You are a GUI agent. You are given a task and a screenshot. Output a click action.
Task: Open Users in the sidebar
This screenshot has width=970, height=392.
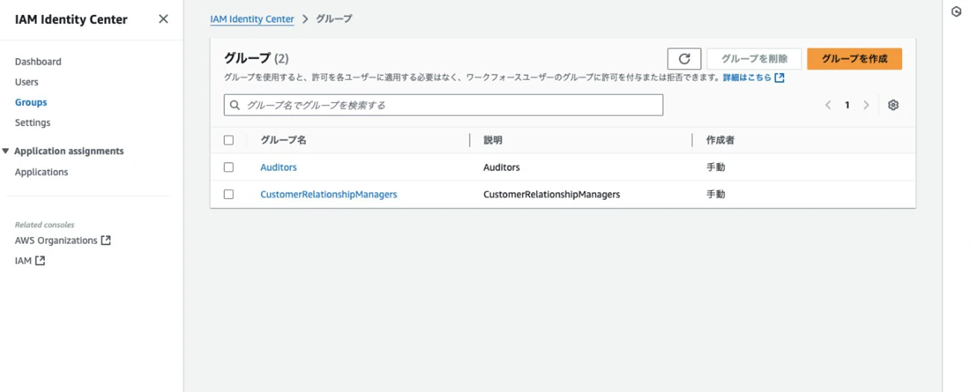coord(27,82)
